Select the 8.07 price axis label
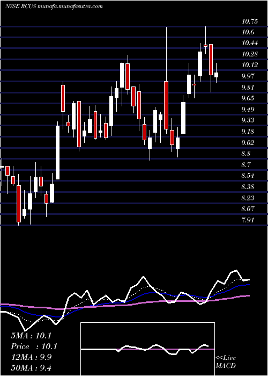268x376 pixels. pos(248,208)
